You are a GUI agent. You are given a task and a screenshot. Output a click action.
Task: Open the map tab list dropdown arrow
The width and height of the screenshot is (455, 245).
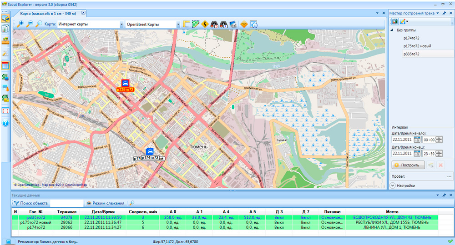click(377, 13)
